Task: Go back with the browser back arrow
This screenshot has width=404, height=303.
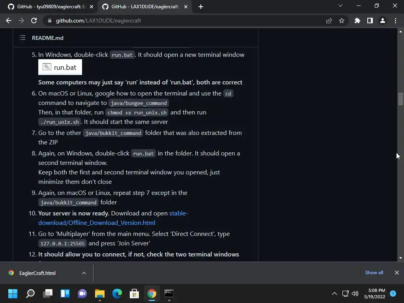Action: 9,21
